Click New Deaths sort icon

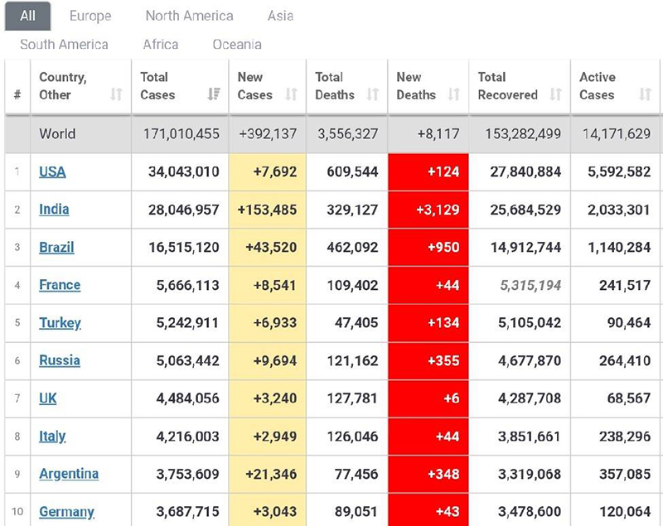point(453,94)
